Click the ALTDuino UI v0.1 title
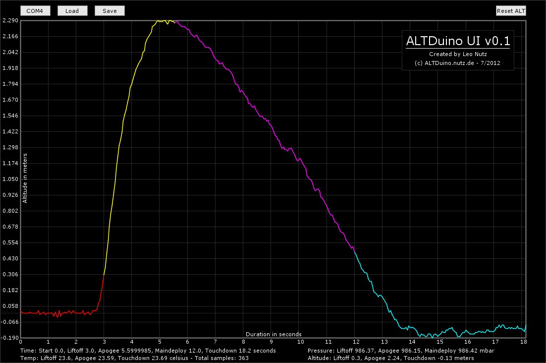Viewport: 546px width, 363px height. point(458,41)
